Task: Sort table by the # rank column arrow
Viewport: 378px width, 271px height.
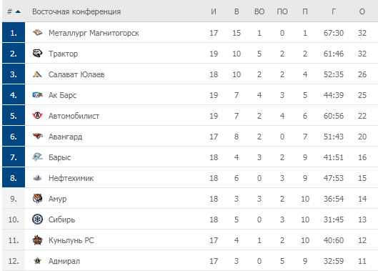Action: pyautogui.click(x=18, y=11)
